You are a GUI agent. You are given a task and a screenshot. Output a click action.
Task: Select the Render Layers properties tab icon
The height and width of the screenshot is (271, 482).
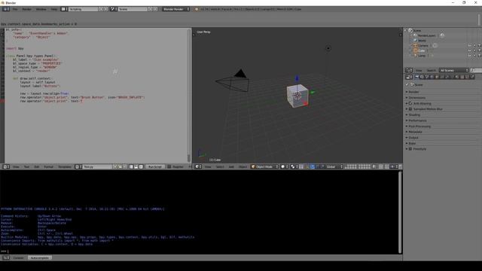[422, 77]
